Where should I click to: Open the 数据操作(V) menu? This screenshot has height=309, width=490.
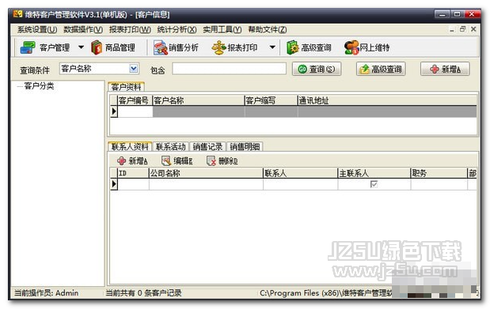click(83, 30)
